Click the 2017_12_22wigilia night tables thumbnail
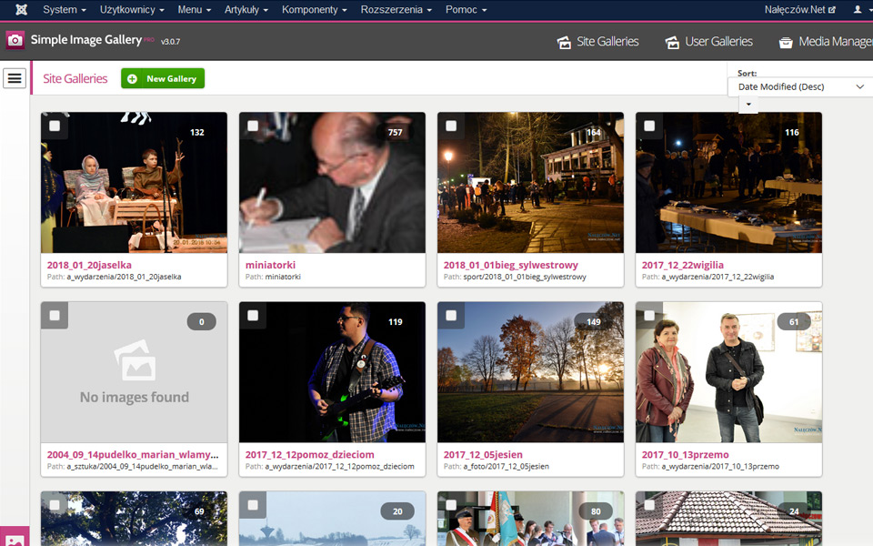This screenshot has width=873, height=546. coord(728,183)
